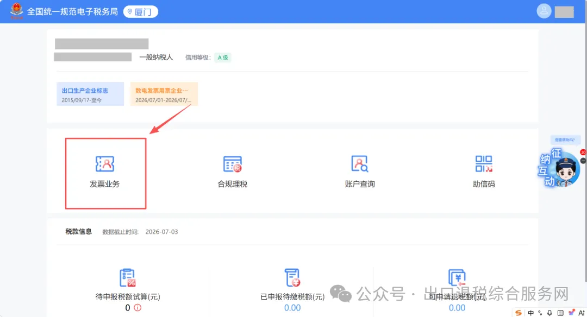Click the 2026-07-03 data cutoff date

click(162, 232)
